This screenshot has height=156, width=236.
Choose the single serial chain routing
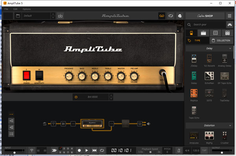[11, 114]
